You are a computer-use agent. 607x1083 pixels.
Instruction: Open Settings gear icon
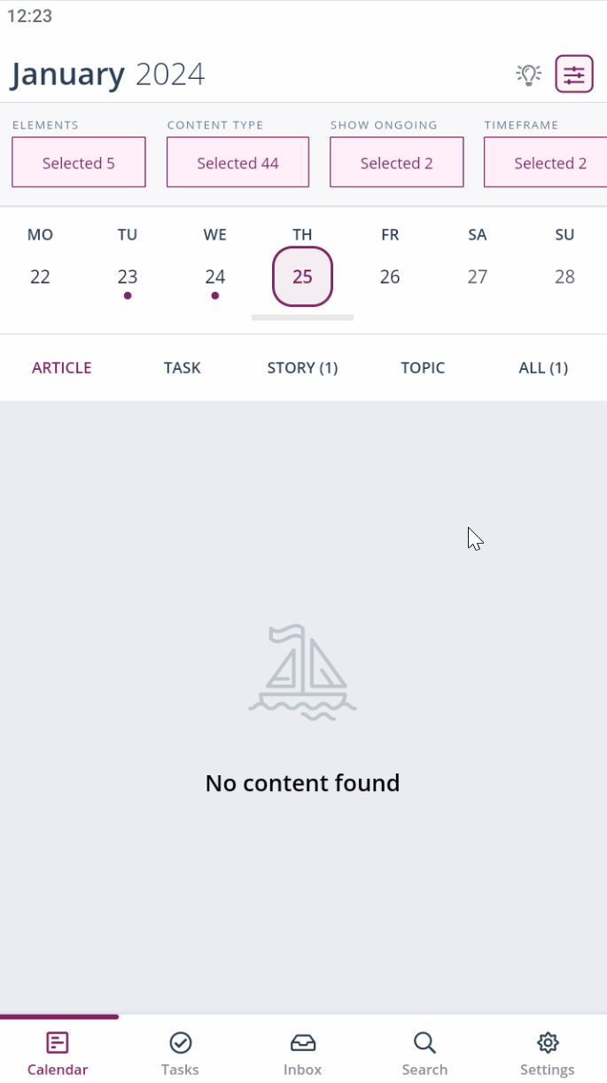click(x=548, y=1042)
